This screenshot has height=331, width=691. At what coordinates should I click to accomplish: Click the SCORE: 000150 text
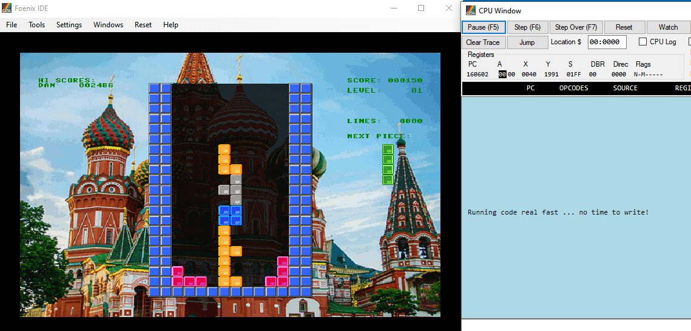point(385,81)
